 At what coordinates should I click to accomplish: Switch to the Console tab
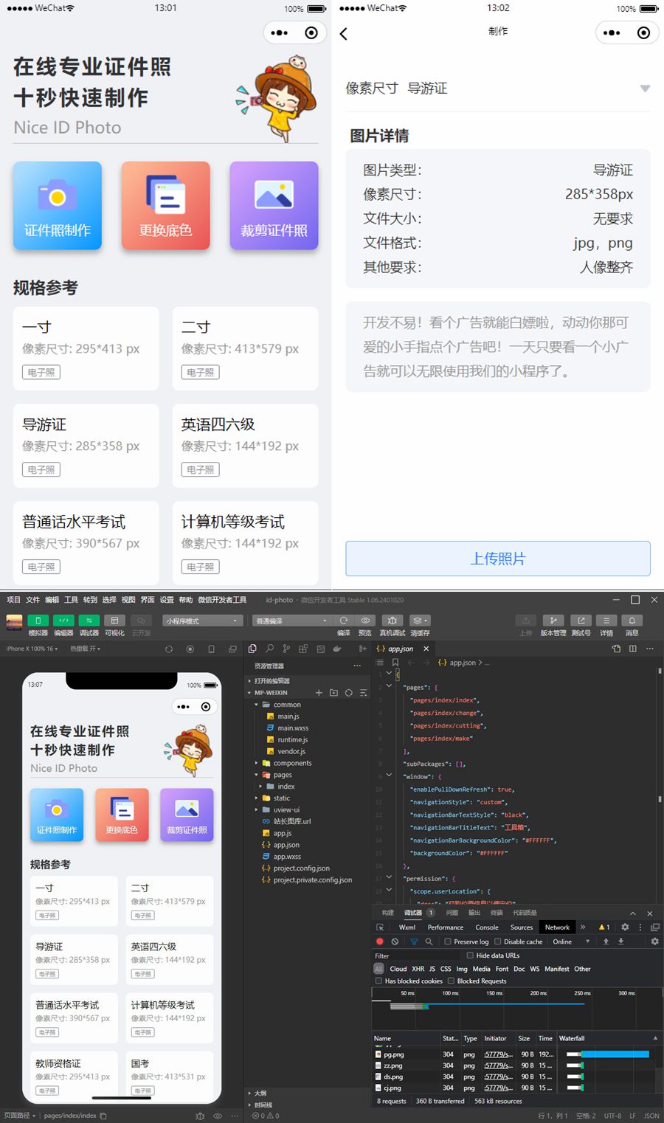coord(486,927)
